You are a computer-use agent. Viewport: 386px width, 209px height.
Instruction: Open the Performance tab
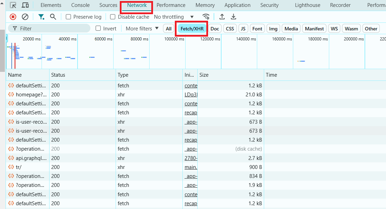pyautogui.click(x=171, y=5)
